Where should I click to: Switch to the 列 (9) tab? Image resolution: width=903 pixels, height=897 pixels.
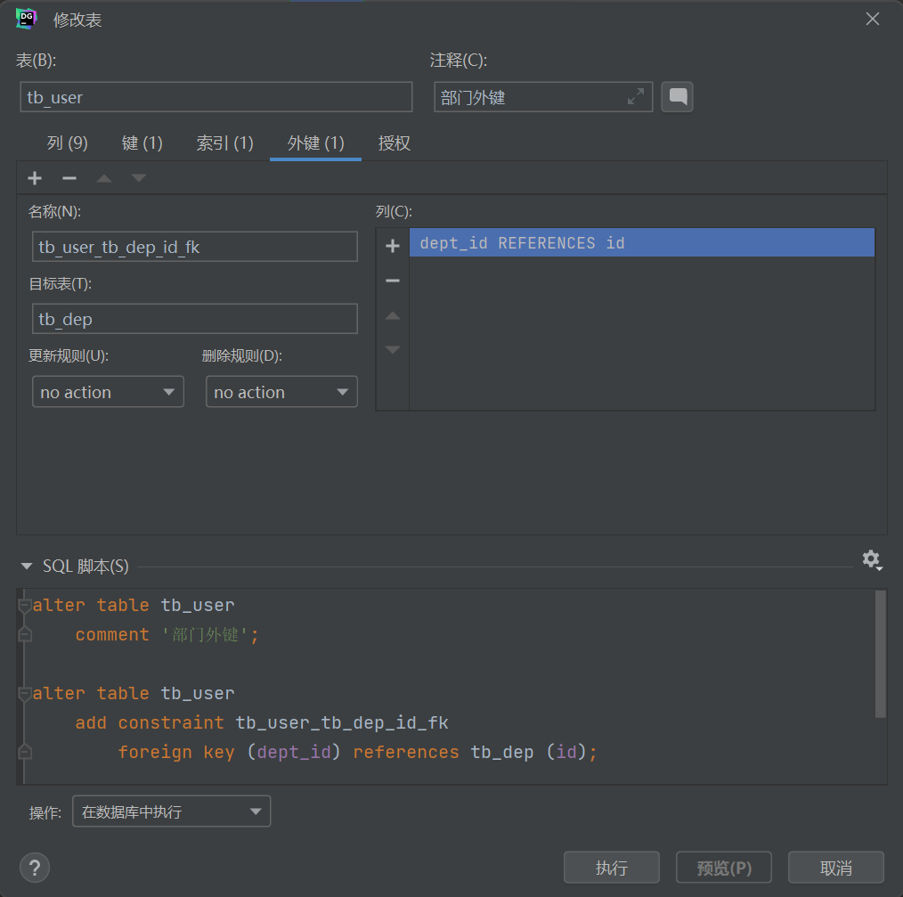(x=68, y=143)
